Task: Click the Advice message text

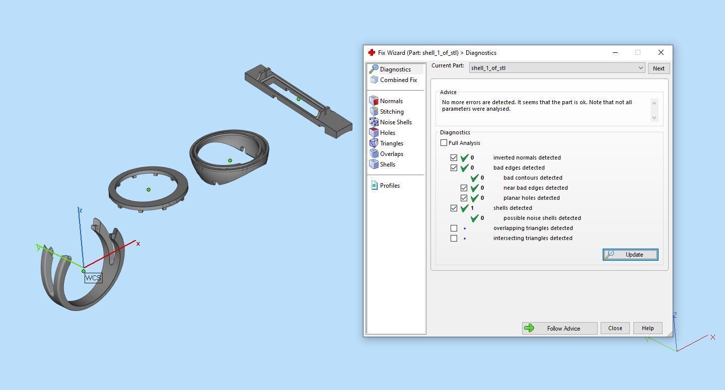Action: [x=537, y=106]
